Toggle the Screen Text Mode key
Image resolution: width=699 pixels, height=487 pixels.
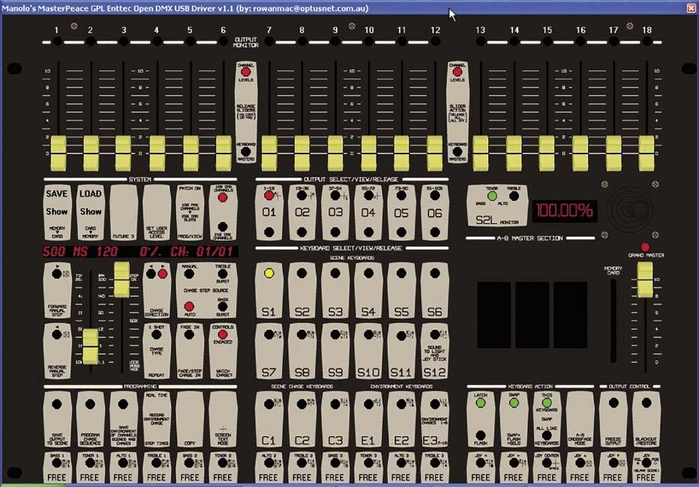pyautogui.click(x=223, y=420)
